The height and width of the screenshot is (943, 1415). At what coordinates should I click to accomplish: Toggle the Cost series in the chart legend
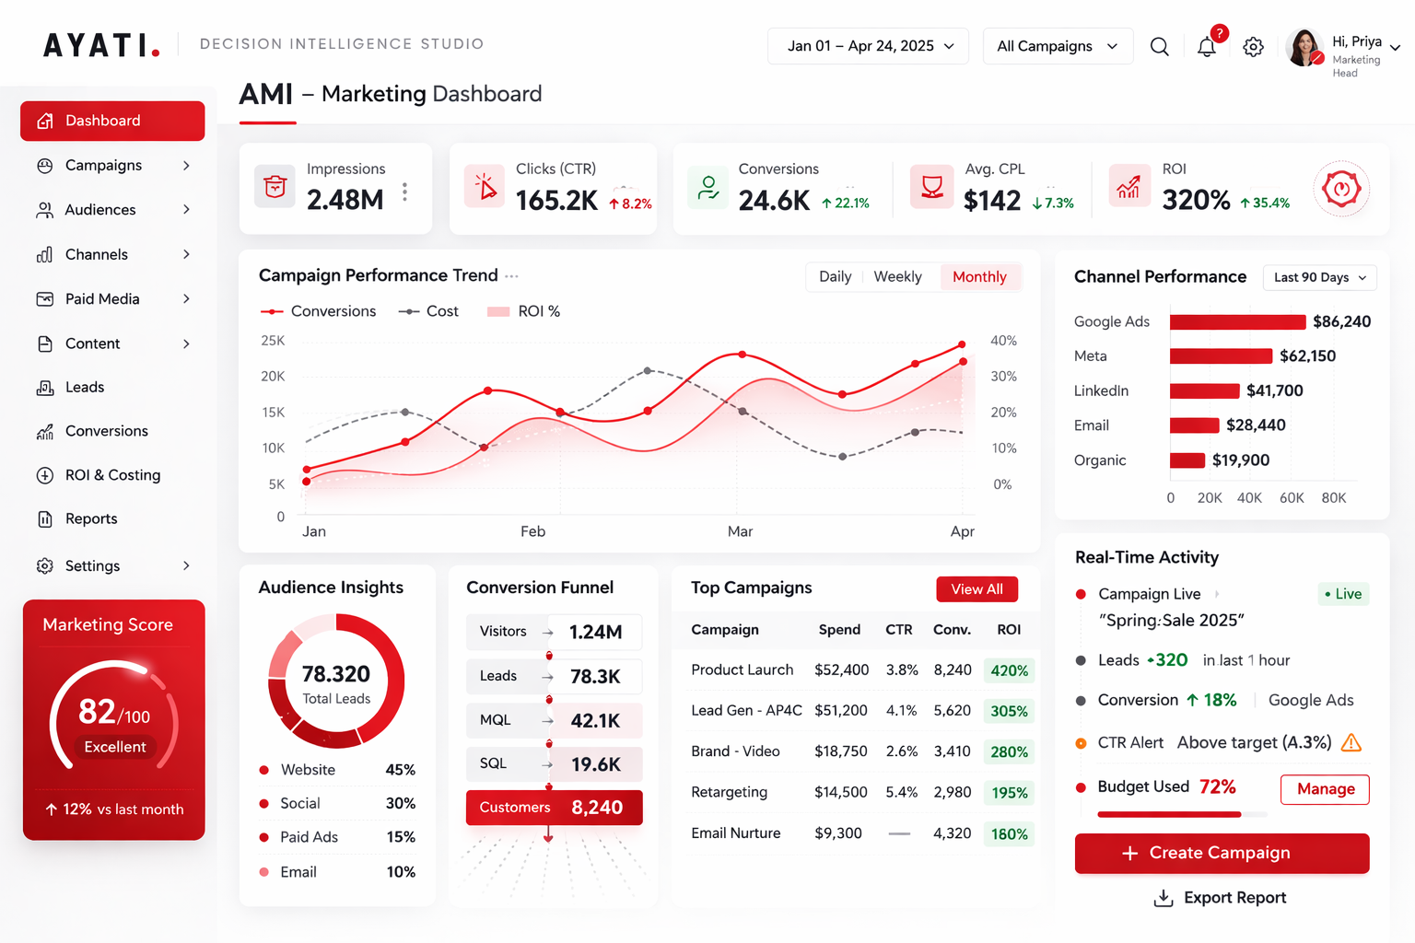click(428, 311)
